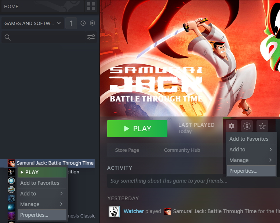The height and width of the screenshot is (223, 280).
Task: Toggle the ready-to-play filter icon
Action: [92, 23]
